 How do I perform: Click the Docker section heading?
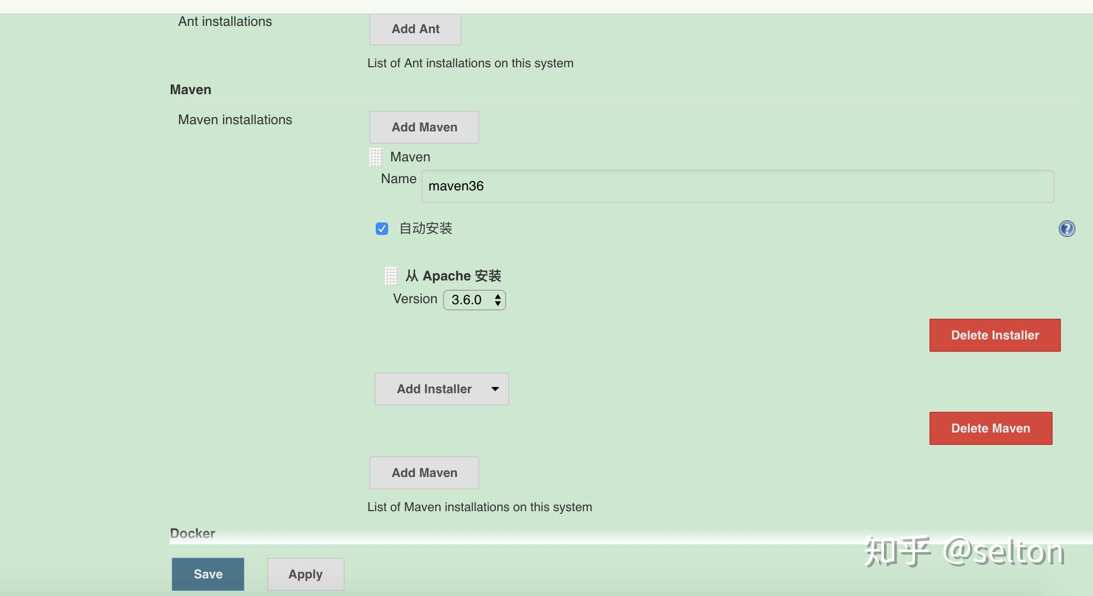point(193,533)
